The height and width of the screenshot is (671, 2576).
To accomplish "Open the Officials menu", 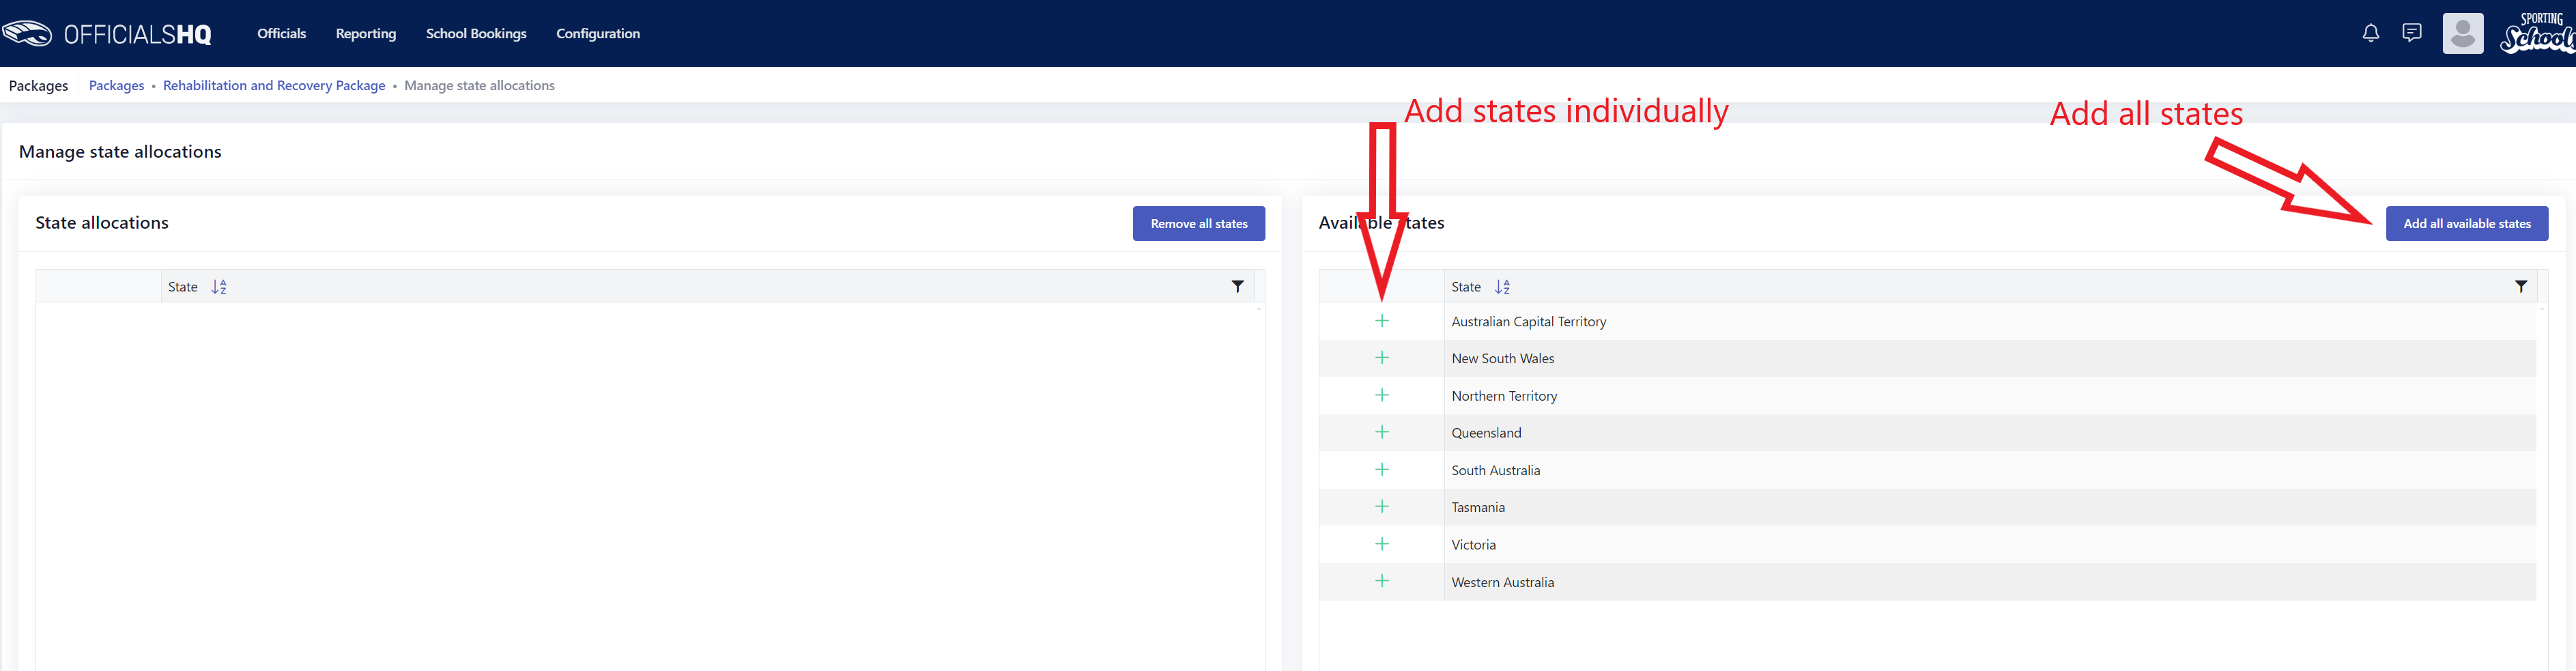I will coord(281,33).
